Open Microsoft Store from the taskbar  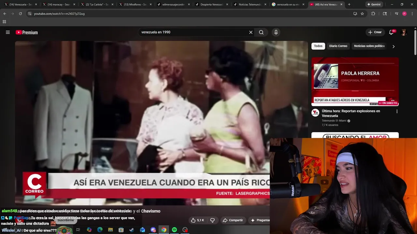point(121,230)
